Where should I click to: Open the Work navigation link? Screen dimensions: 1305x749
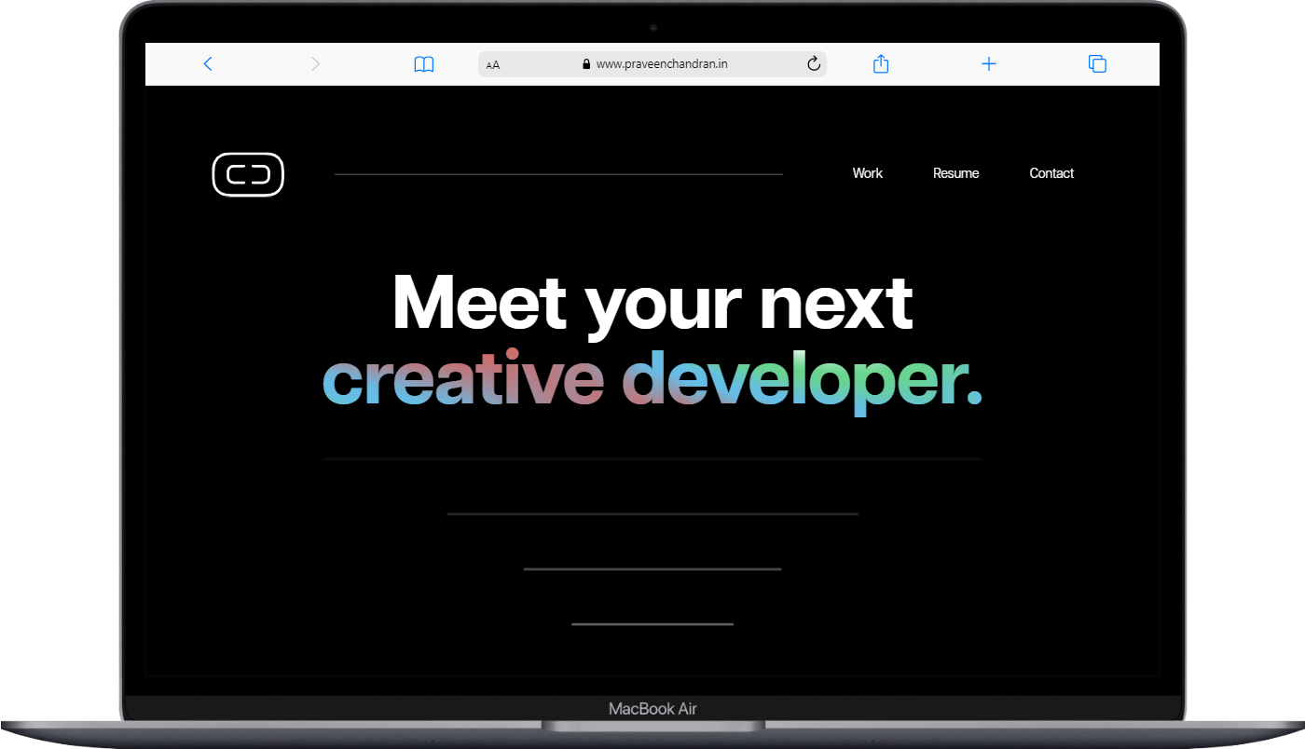click(x=867, y=173)
